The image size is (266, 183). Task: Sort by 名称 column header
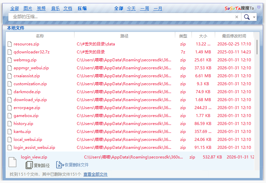click(x=40, y=36)
